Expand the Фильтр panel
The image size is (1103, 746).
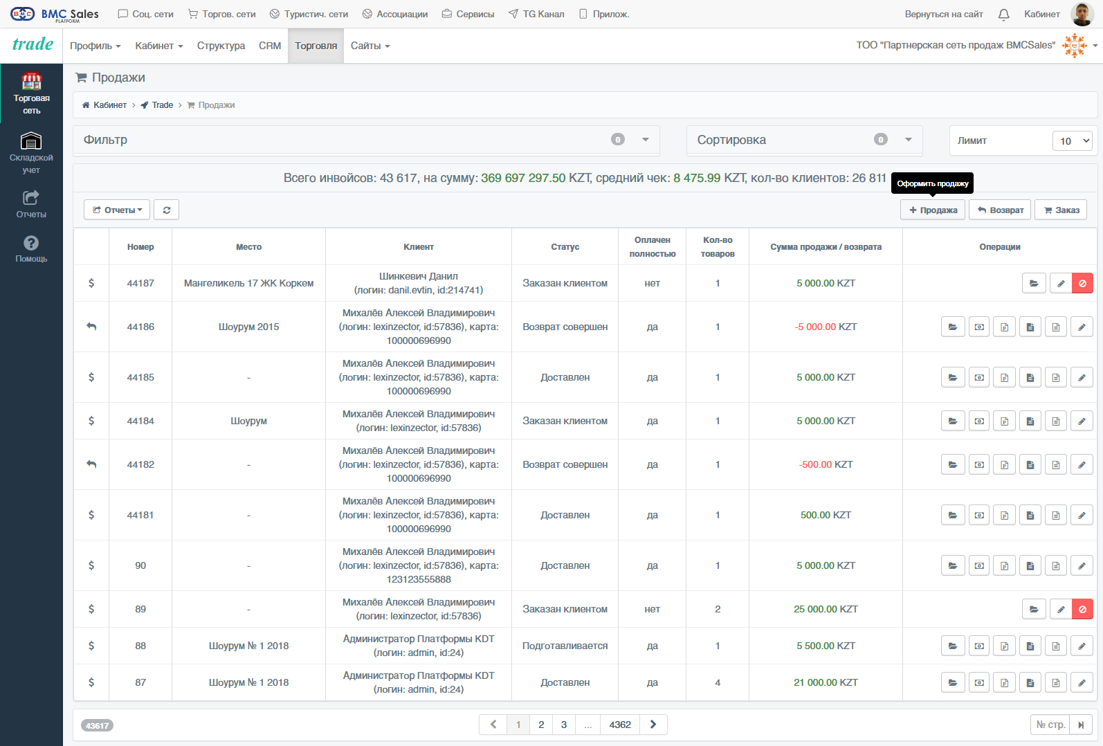(x=367, y=140)
